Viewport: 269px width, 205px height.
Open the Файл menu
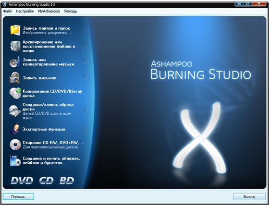(8, 12)
